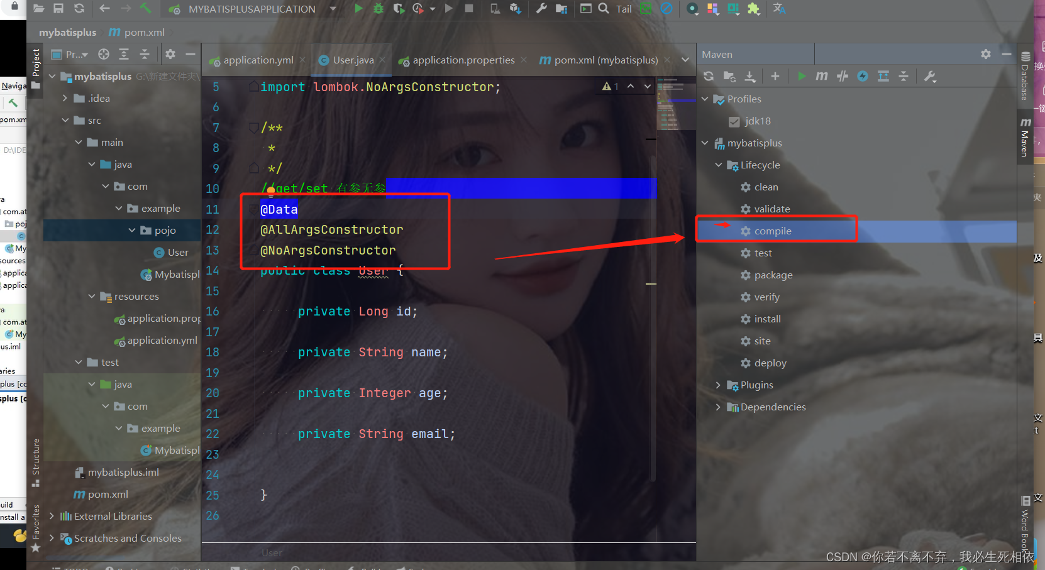Collapse the resources folder node
This screenshot has width=1045, height=570.
pyautogui.click(x=92, y=296)
